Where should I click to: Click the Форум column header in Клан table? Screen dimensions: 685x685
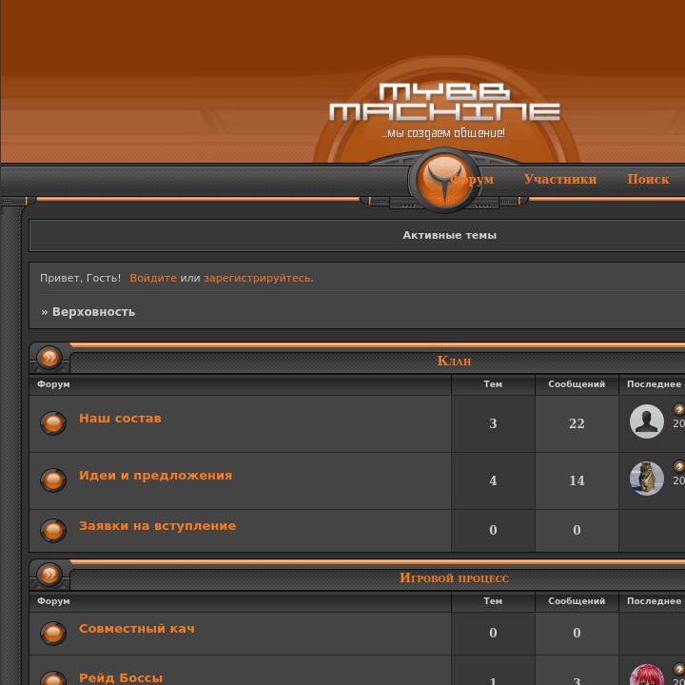[53, 384]
